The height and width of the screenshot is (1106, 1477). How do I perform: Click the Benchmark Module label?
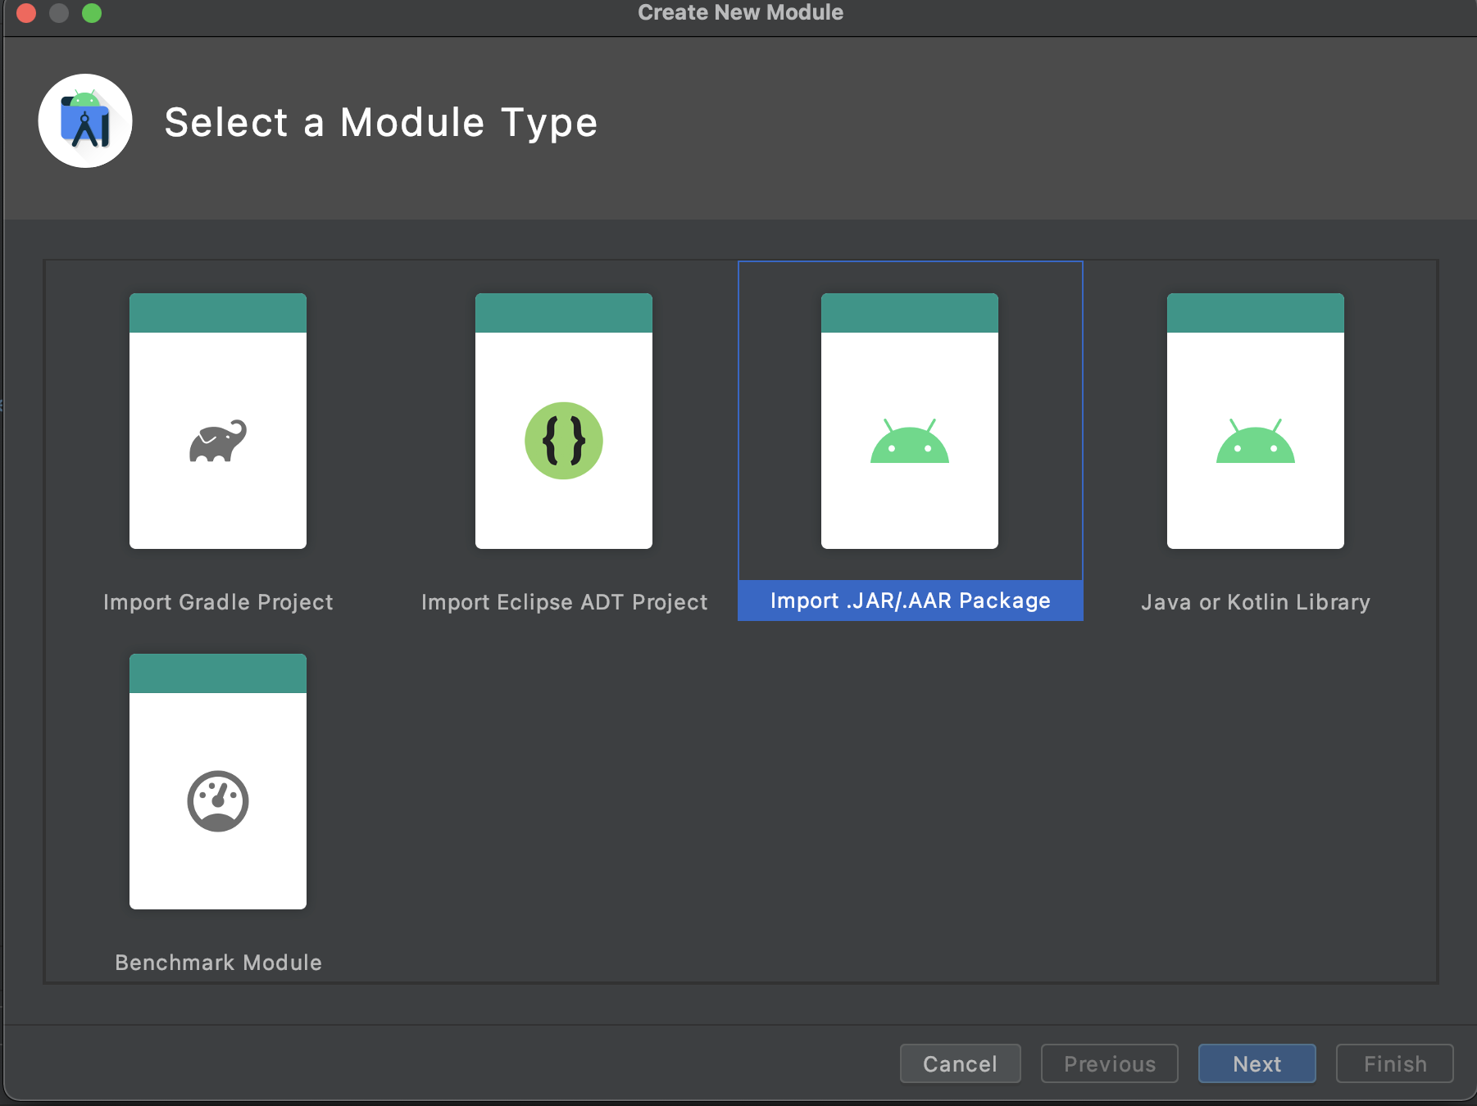[x=218, y=963]
